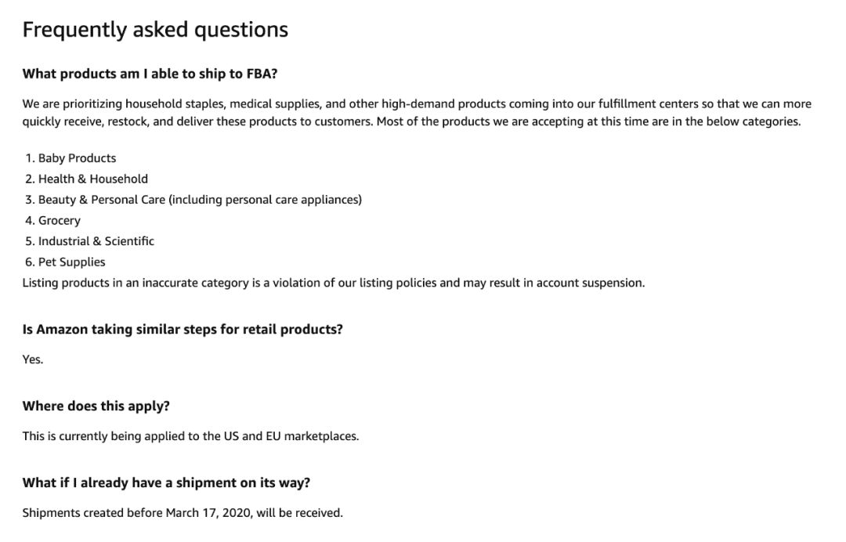
Task: Click the "Pet Supplies" list item
Action: 71,262
